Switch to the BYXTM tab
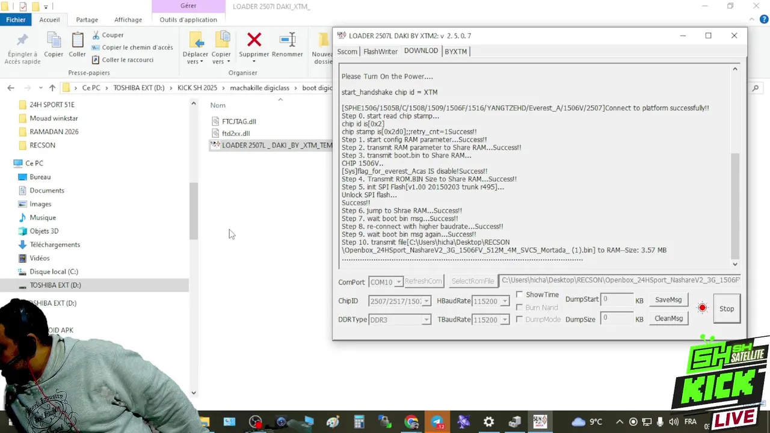Image resolution: width=770 pixels, height=433 pixels. tap(456, 51)
